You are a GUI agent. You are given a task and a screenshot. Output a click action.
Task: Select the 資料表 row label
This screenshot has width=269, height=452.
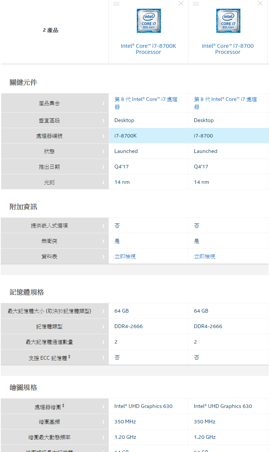[49, 257]
